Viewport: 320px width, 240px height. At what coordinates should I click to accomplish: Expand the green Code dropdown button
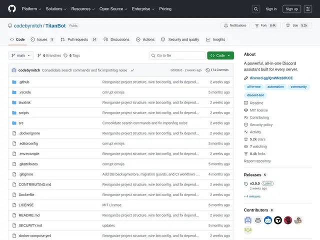click(x=220, y=55)
